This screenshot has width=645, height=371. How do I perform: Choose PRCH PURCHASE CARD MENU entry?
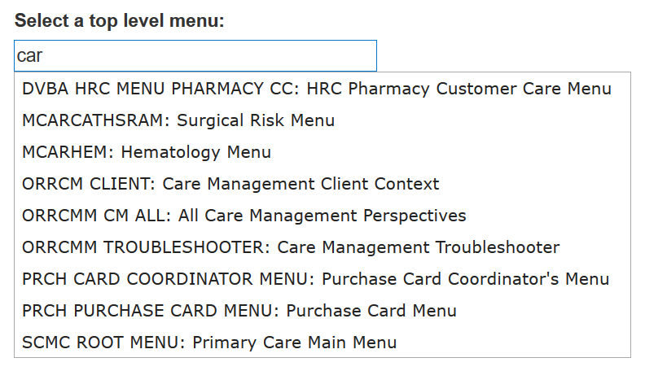click(x=239, y=311)
